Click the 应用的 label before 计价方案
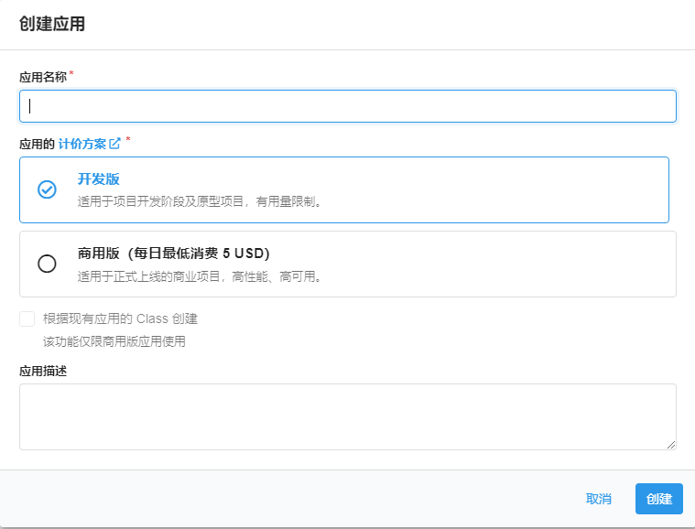Viewport: 695px width, 529px height. coord(37,144)
